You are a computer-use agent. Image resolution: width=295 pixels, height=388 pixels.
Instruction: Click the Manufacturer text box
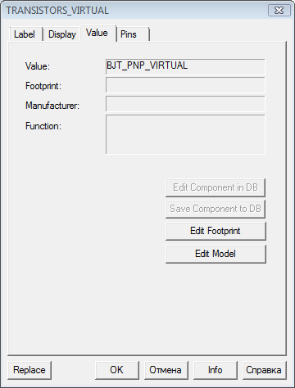(185, 104)
